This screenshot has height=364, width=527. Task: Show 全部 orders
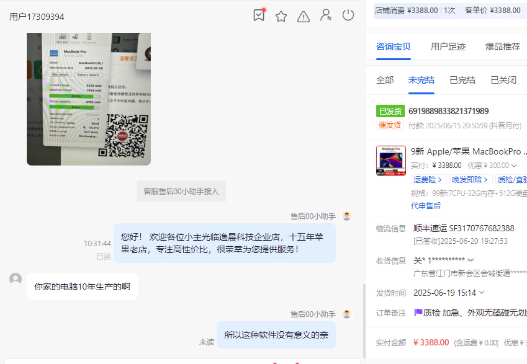tap(385, 80)
